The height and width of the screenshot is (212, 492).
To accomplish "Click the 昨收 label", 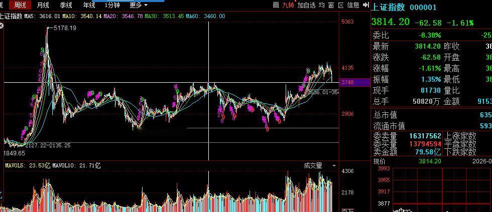I will [452, 46].
